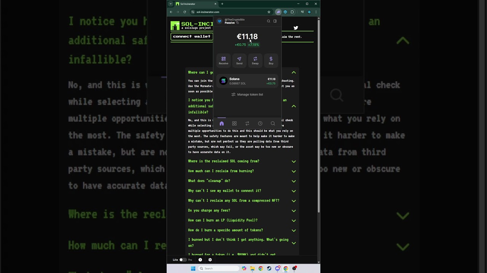The height and width of the screenshot is (273, 487).
Task: Expand "I burned but I don't think I got anything"
Action: (x=242, y=243)
